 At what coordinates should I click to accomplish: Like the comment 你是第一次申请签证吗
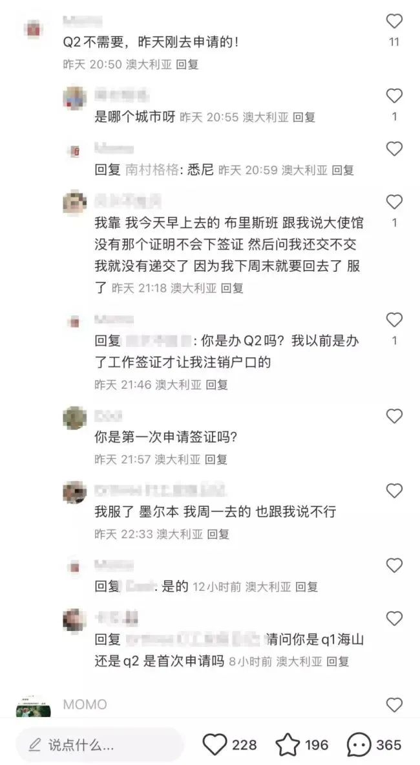click(x=394, y=416)
